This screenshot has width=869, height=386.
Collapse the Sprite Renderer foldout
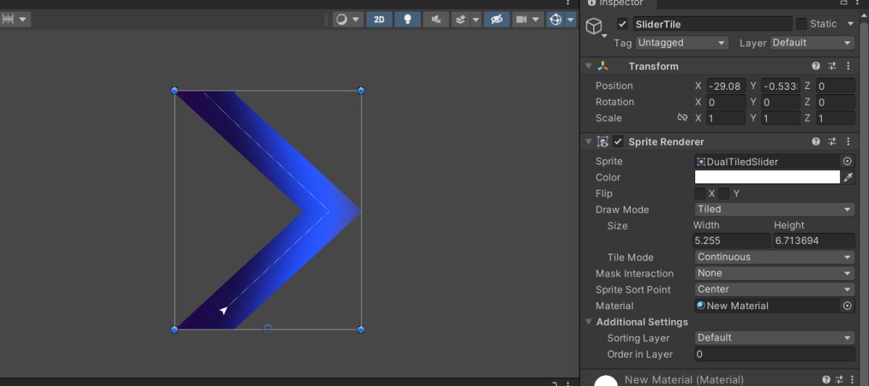pos(589,142)
